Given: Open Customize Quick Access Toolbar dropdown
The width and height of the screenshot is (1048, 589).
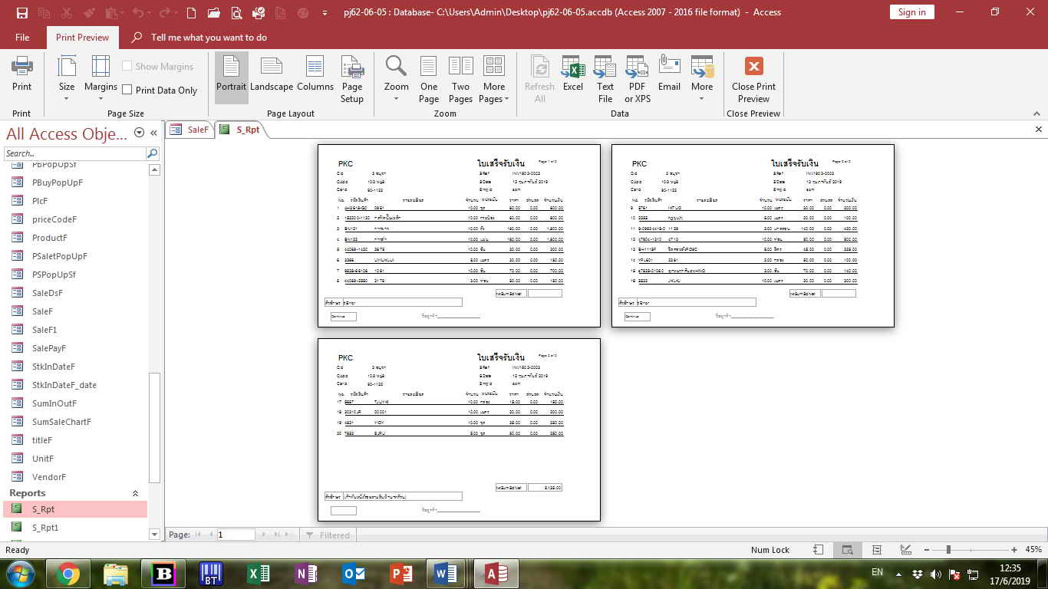Looking at the screenshot, I should pyautogui.click(x=325, y=12).
